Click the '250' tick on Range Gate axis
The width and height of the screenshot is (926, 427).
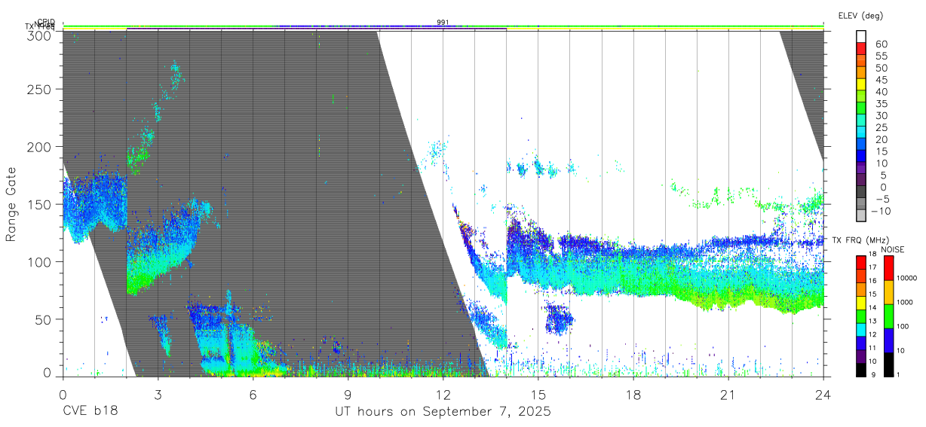(40, 90)
